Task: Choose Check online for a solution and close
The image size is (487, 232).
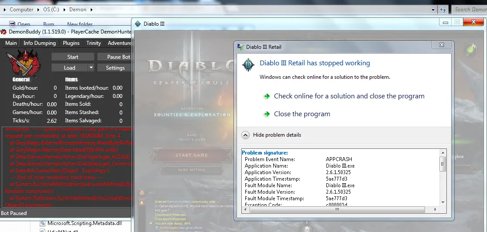Action: click(349, 96)
